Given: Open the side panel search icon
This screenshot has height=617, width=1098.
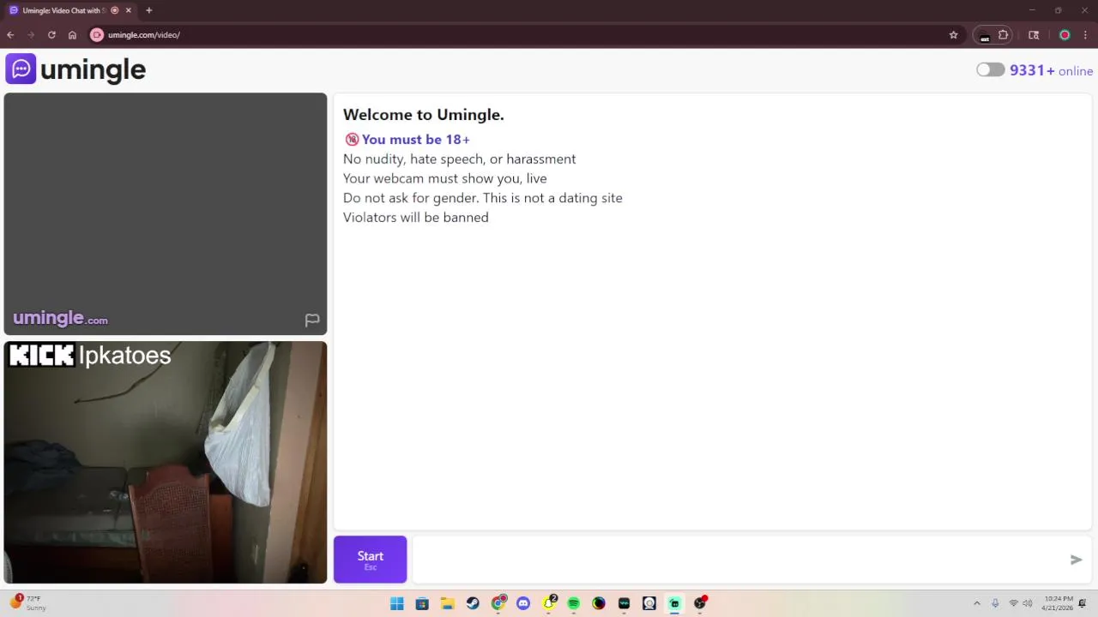Looking at the screenshot, I should point(1034,35).
